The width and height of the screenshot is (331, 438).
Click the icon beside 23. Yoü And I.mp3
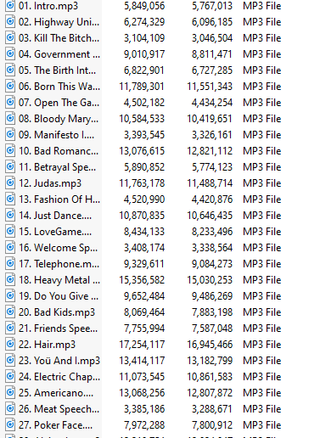point(10,360)
